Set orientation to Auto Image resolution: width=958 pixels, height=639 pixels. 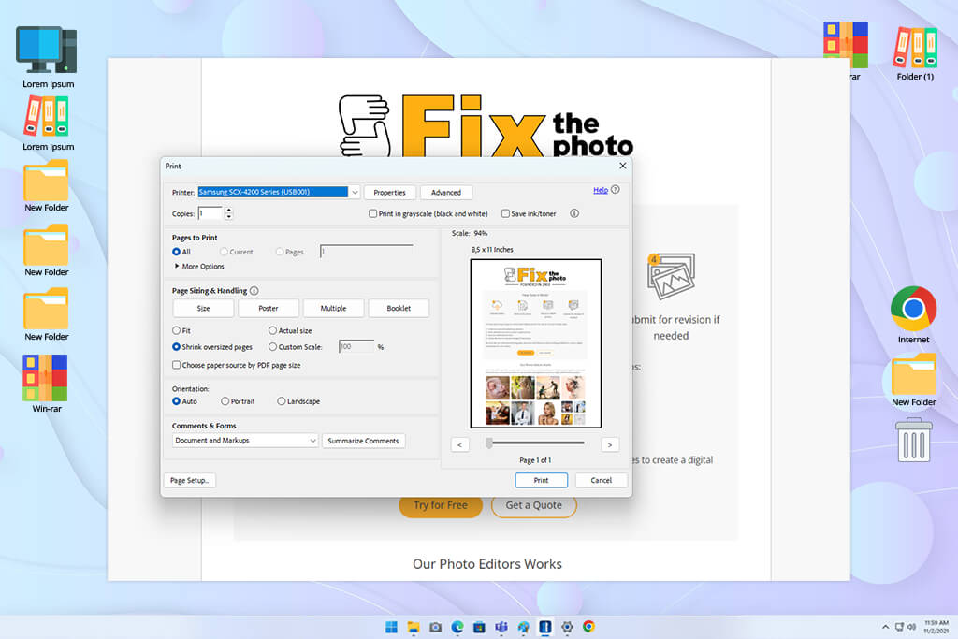(x=176, y=401)
